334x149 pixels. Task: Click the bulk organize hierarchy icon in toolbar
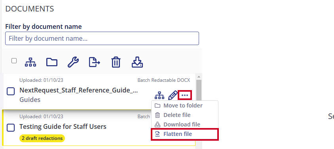click(30, 62)
